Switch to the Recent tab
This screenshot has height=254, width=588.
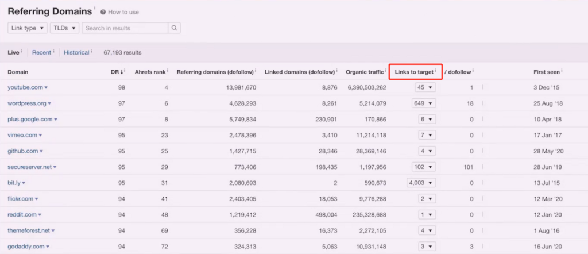[x=41, y=52]
